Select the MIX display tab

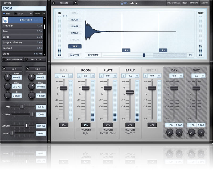pos(75,46)
